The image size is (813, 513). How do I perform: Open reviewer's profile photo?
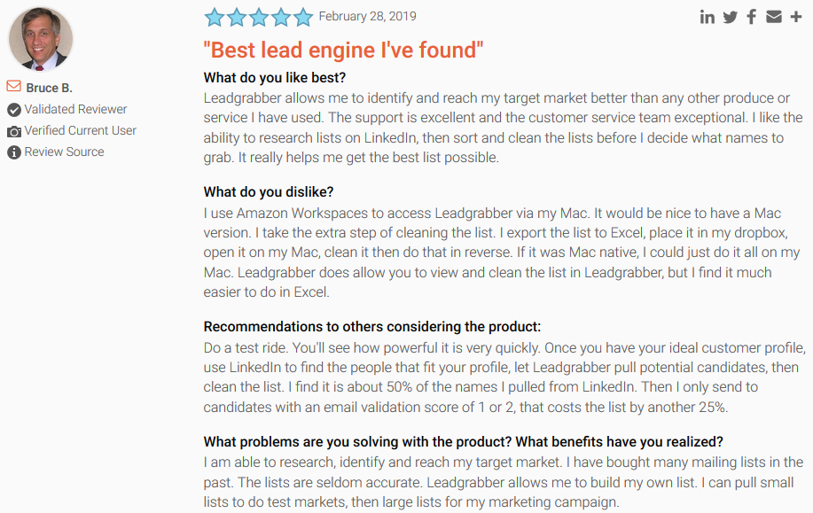40,40
